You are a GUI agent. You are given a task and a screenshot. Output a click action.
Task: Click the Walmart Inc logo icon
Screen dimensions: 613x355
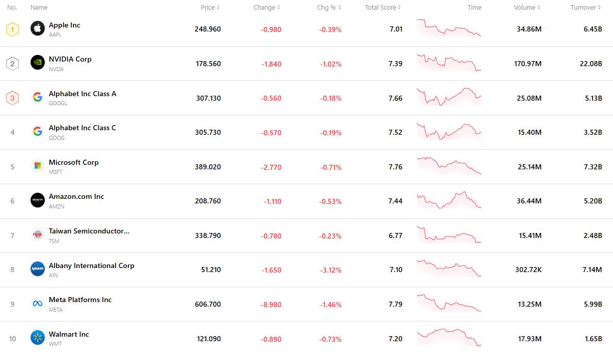38,338
